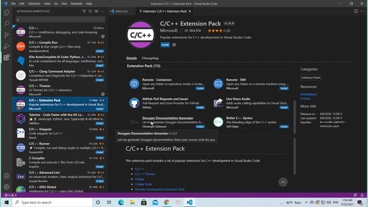368x207 pixels.
Task: Open notifications bell in status bar
Action: tap(362, 195)
